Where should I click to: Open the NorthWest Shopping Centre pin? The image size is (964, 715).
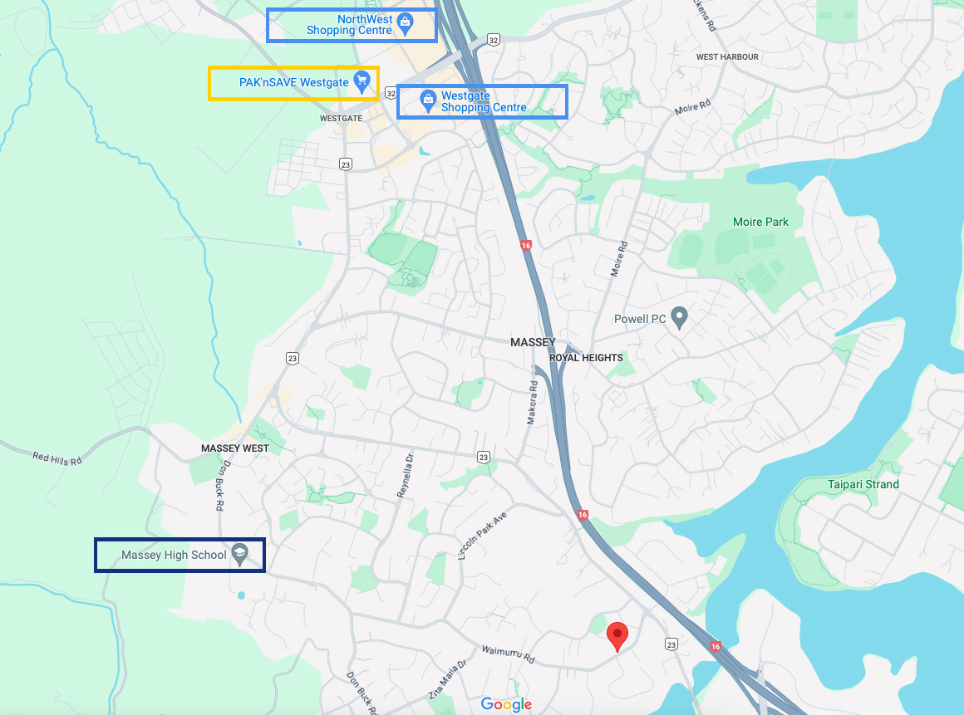(405, 24)
